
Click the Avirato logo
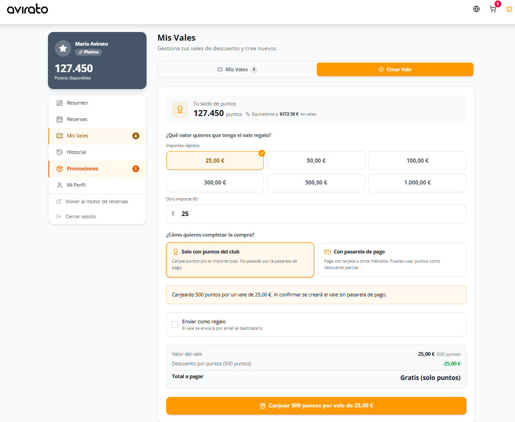click(x=27, y=9)
